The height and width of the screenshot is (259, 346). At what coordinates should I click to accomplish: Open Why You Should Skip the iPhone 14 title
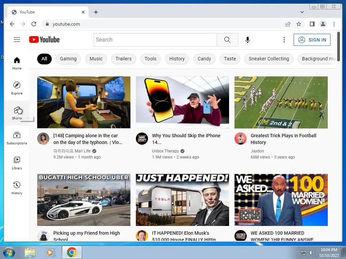click(186, 139)
